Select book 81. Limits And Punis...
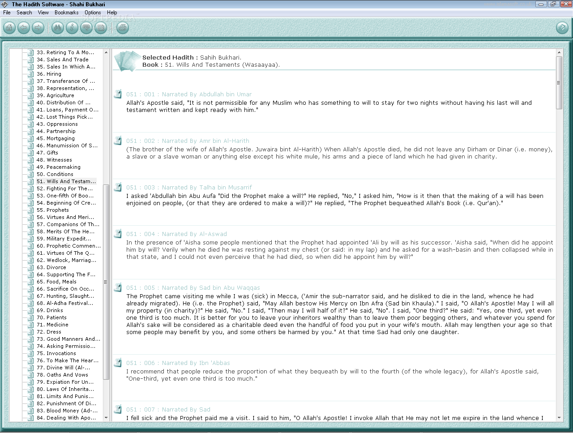This screenshot has height=433, width=573. click(x=65, y=396)
